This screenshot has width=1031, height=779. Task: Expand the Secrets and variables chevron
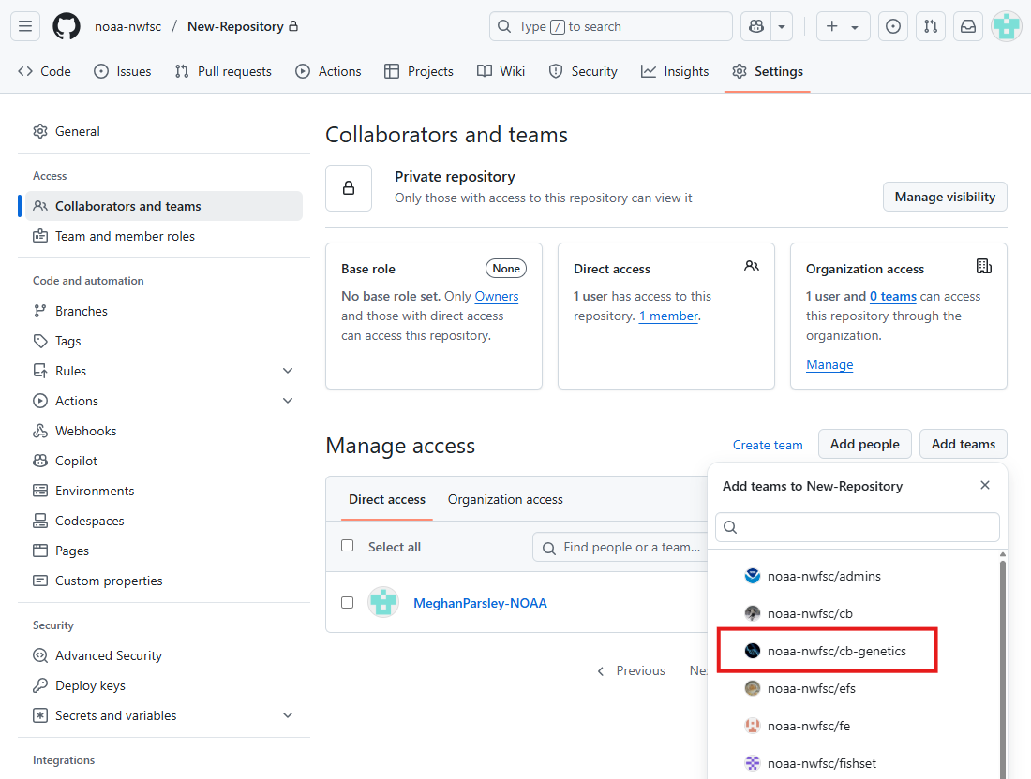[x=288, y=715]
